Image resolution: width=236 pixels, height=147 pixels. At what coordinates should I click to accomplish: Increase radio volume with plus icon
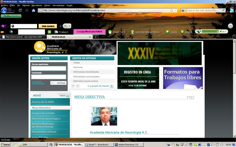(223, 32)
